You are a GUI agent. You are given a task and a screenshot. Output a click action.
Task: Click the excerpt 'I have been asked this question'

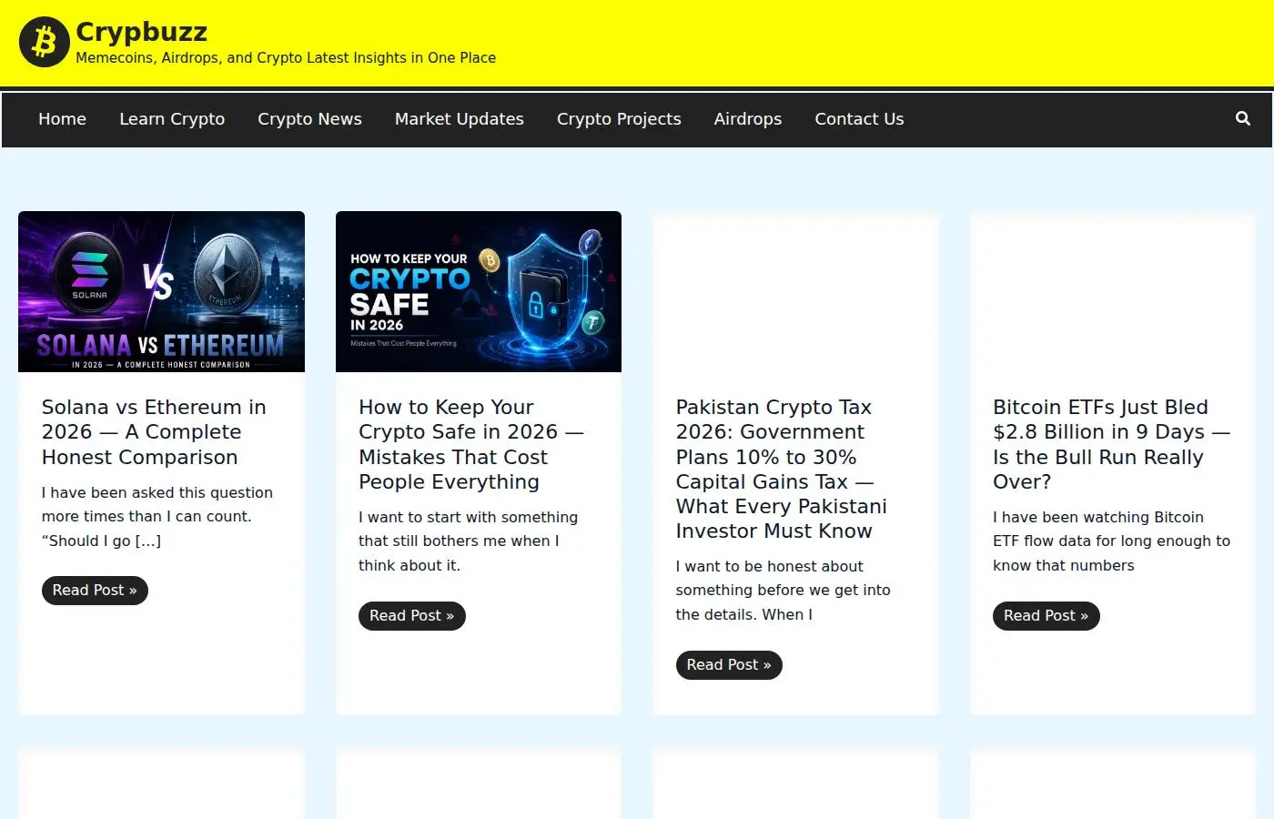pos(157,492)
